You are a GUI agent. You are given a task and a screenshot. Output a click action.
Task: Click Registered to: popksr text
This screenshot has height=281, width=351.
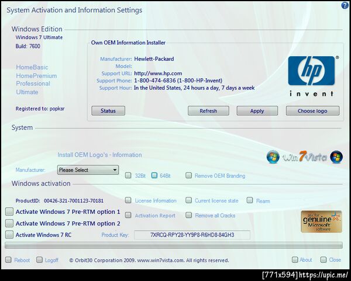40,109
